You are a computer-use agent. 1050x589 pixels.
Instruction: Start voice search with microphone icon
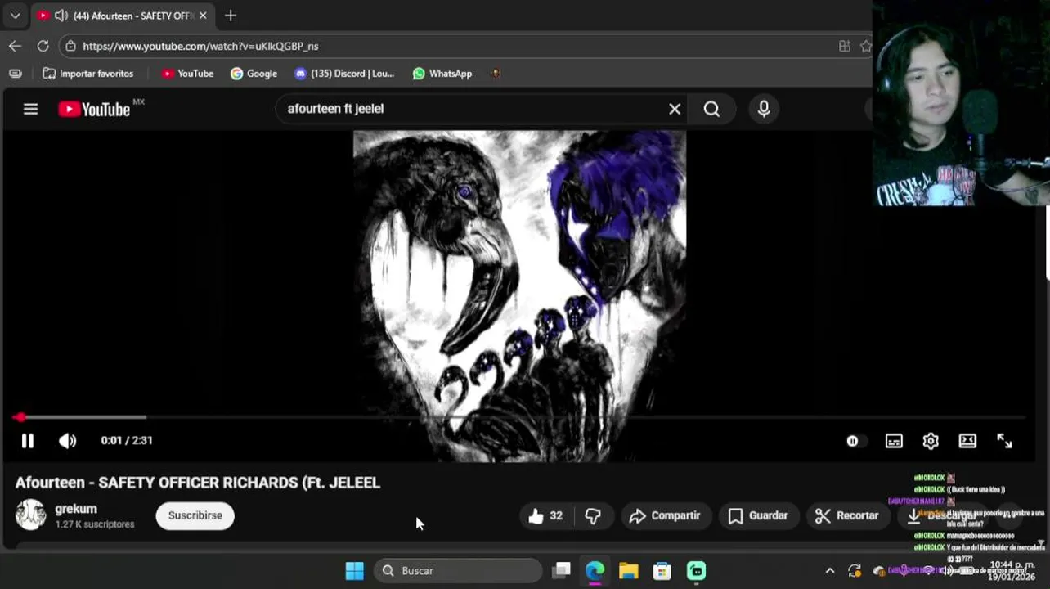coord(764,109)
